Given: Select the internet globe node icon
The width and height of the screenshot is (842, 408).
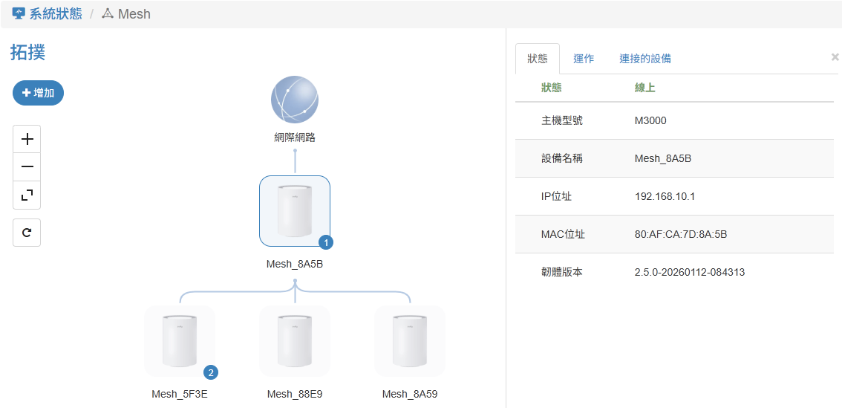Looking at the screenshot, I should coord(295,100).
